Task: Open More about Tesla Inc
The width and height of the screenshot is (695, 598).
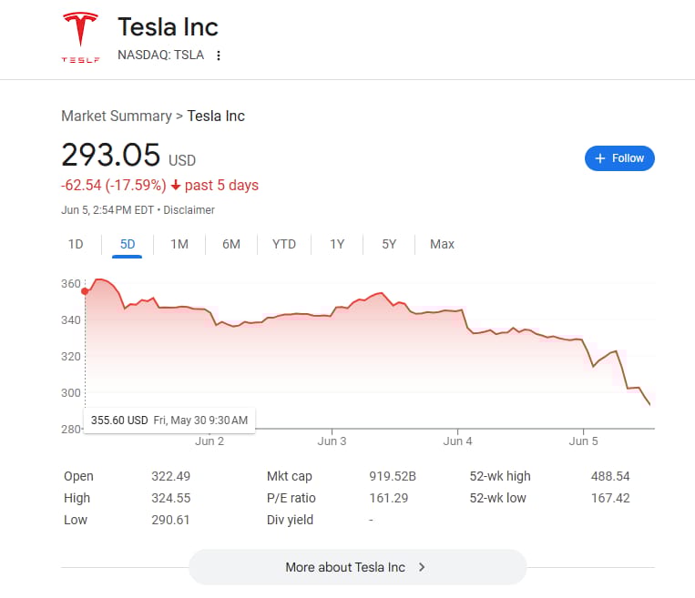Action: tap(357, 567)
